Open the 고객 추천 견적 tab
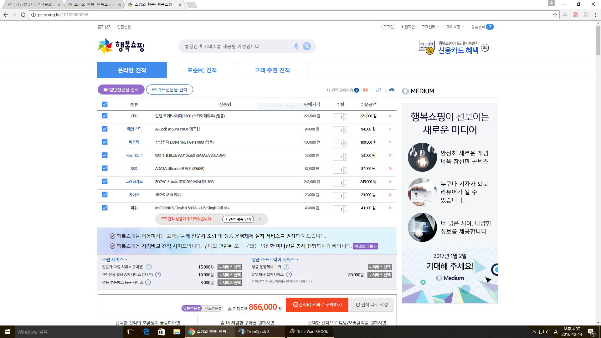The image size is (601, 338). click(272, 70)
